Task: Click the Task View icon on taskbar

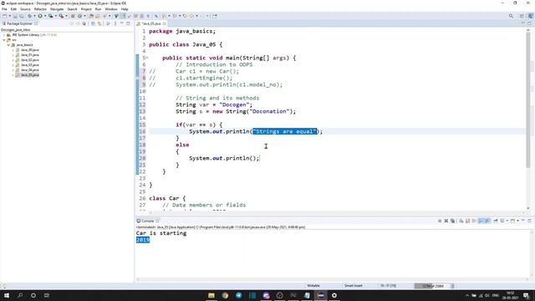Action: [47, 295]
